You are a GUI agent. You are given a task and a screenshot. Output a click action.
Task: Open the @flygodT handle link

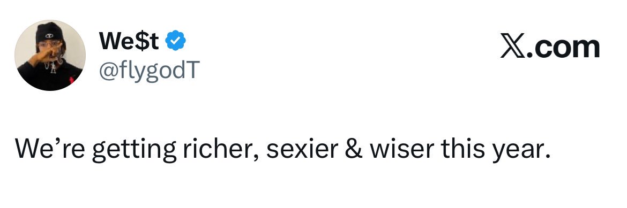tap(149, 70)
